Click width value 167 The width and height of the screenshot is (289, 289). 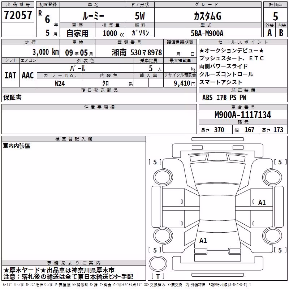249,130
